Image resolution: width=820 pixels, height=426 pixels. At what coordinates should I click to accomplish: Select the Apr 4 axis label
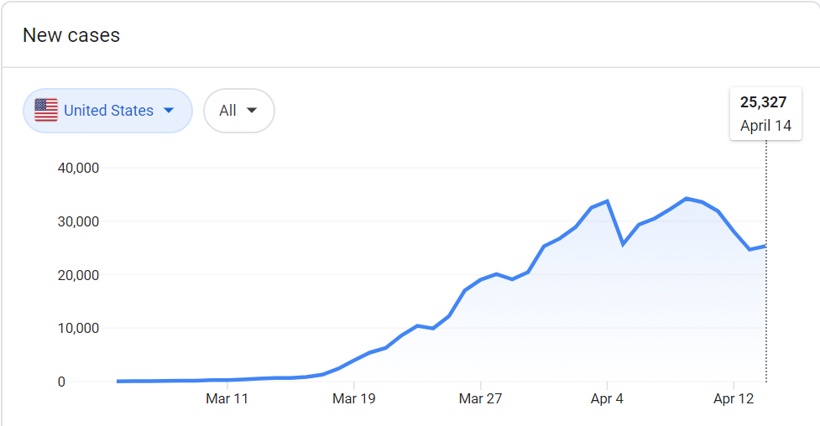[607, 399]
